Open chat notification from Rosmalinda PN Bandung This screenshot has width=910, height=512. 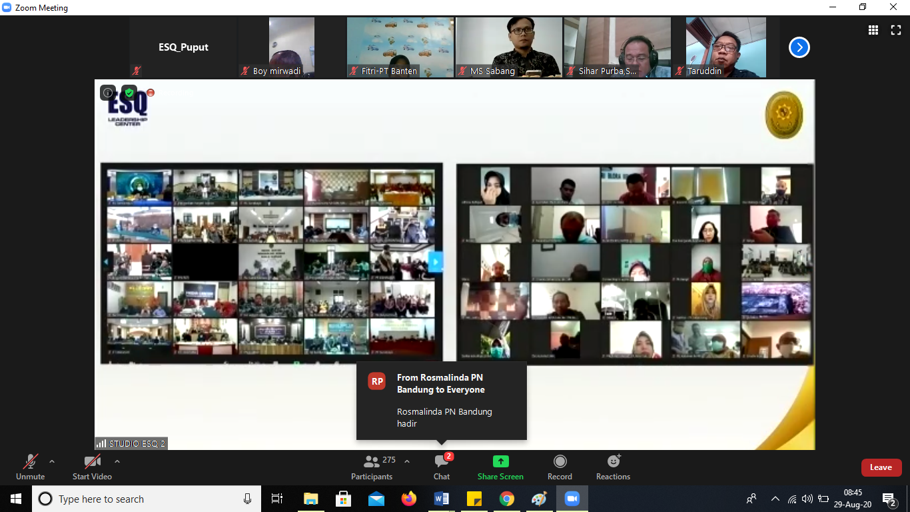click(x=441, y=401)
